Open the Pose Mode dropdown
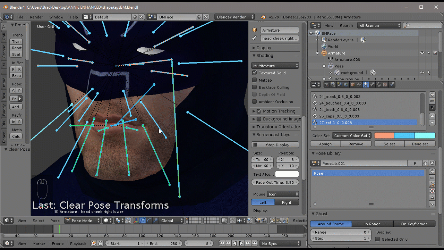This screenshot has height=250, width=444. pyautogui.click(x=83, y=220)
